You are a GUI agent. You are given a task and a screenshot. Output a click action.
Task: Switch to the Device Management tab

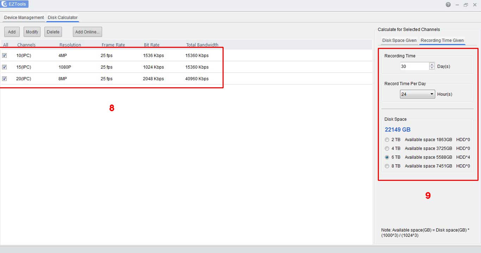[x=24, y=17]
